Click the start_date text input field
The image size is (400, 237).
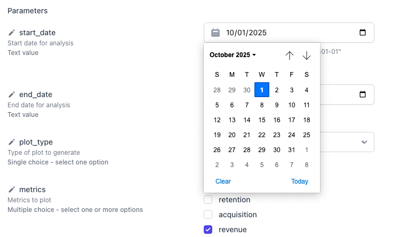coord(288,33)
